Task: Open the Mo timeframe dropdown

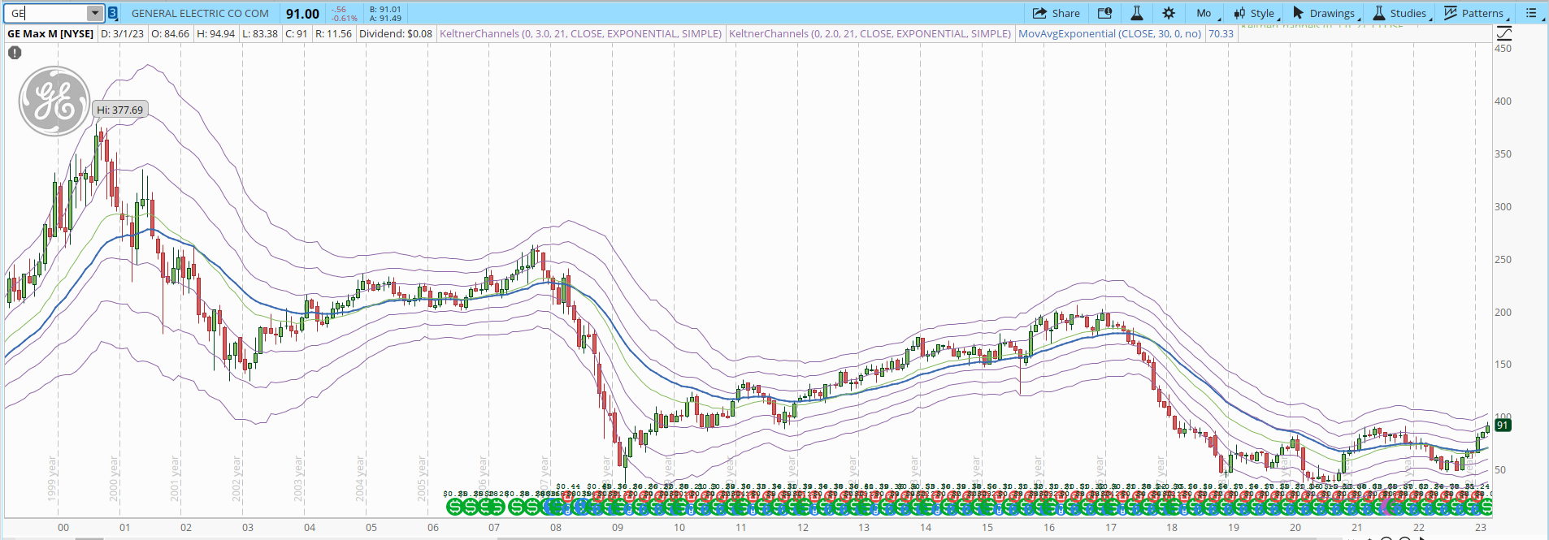Action: click(x=1208, y=13)
